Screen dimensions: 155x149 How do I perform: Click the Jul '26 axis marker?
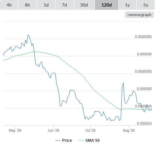90,130
